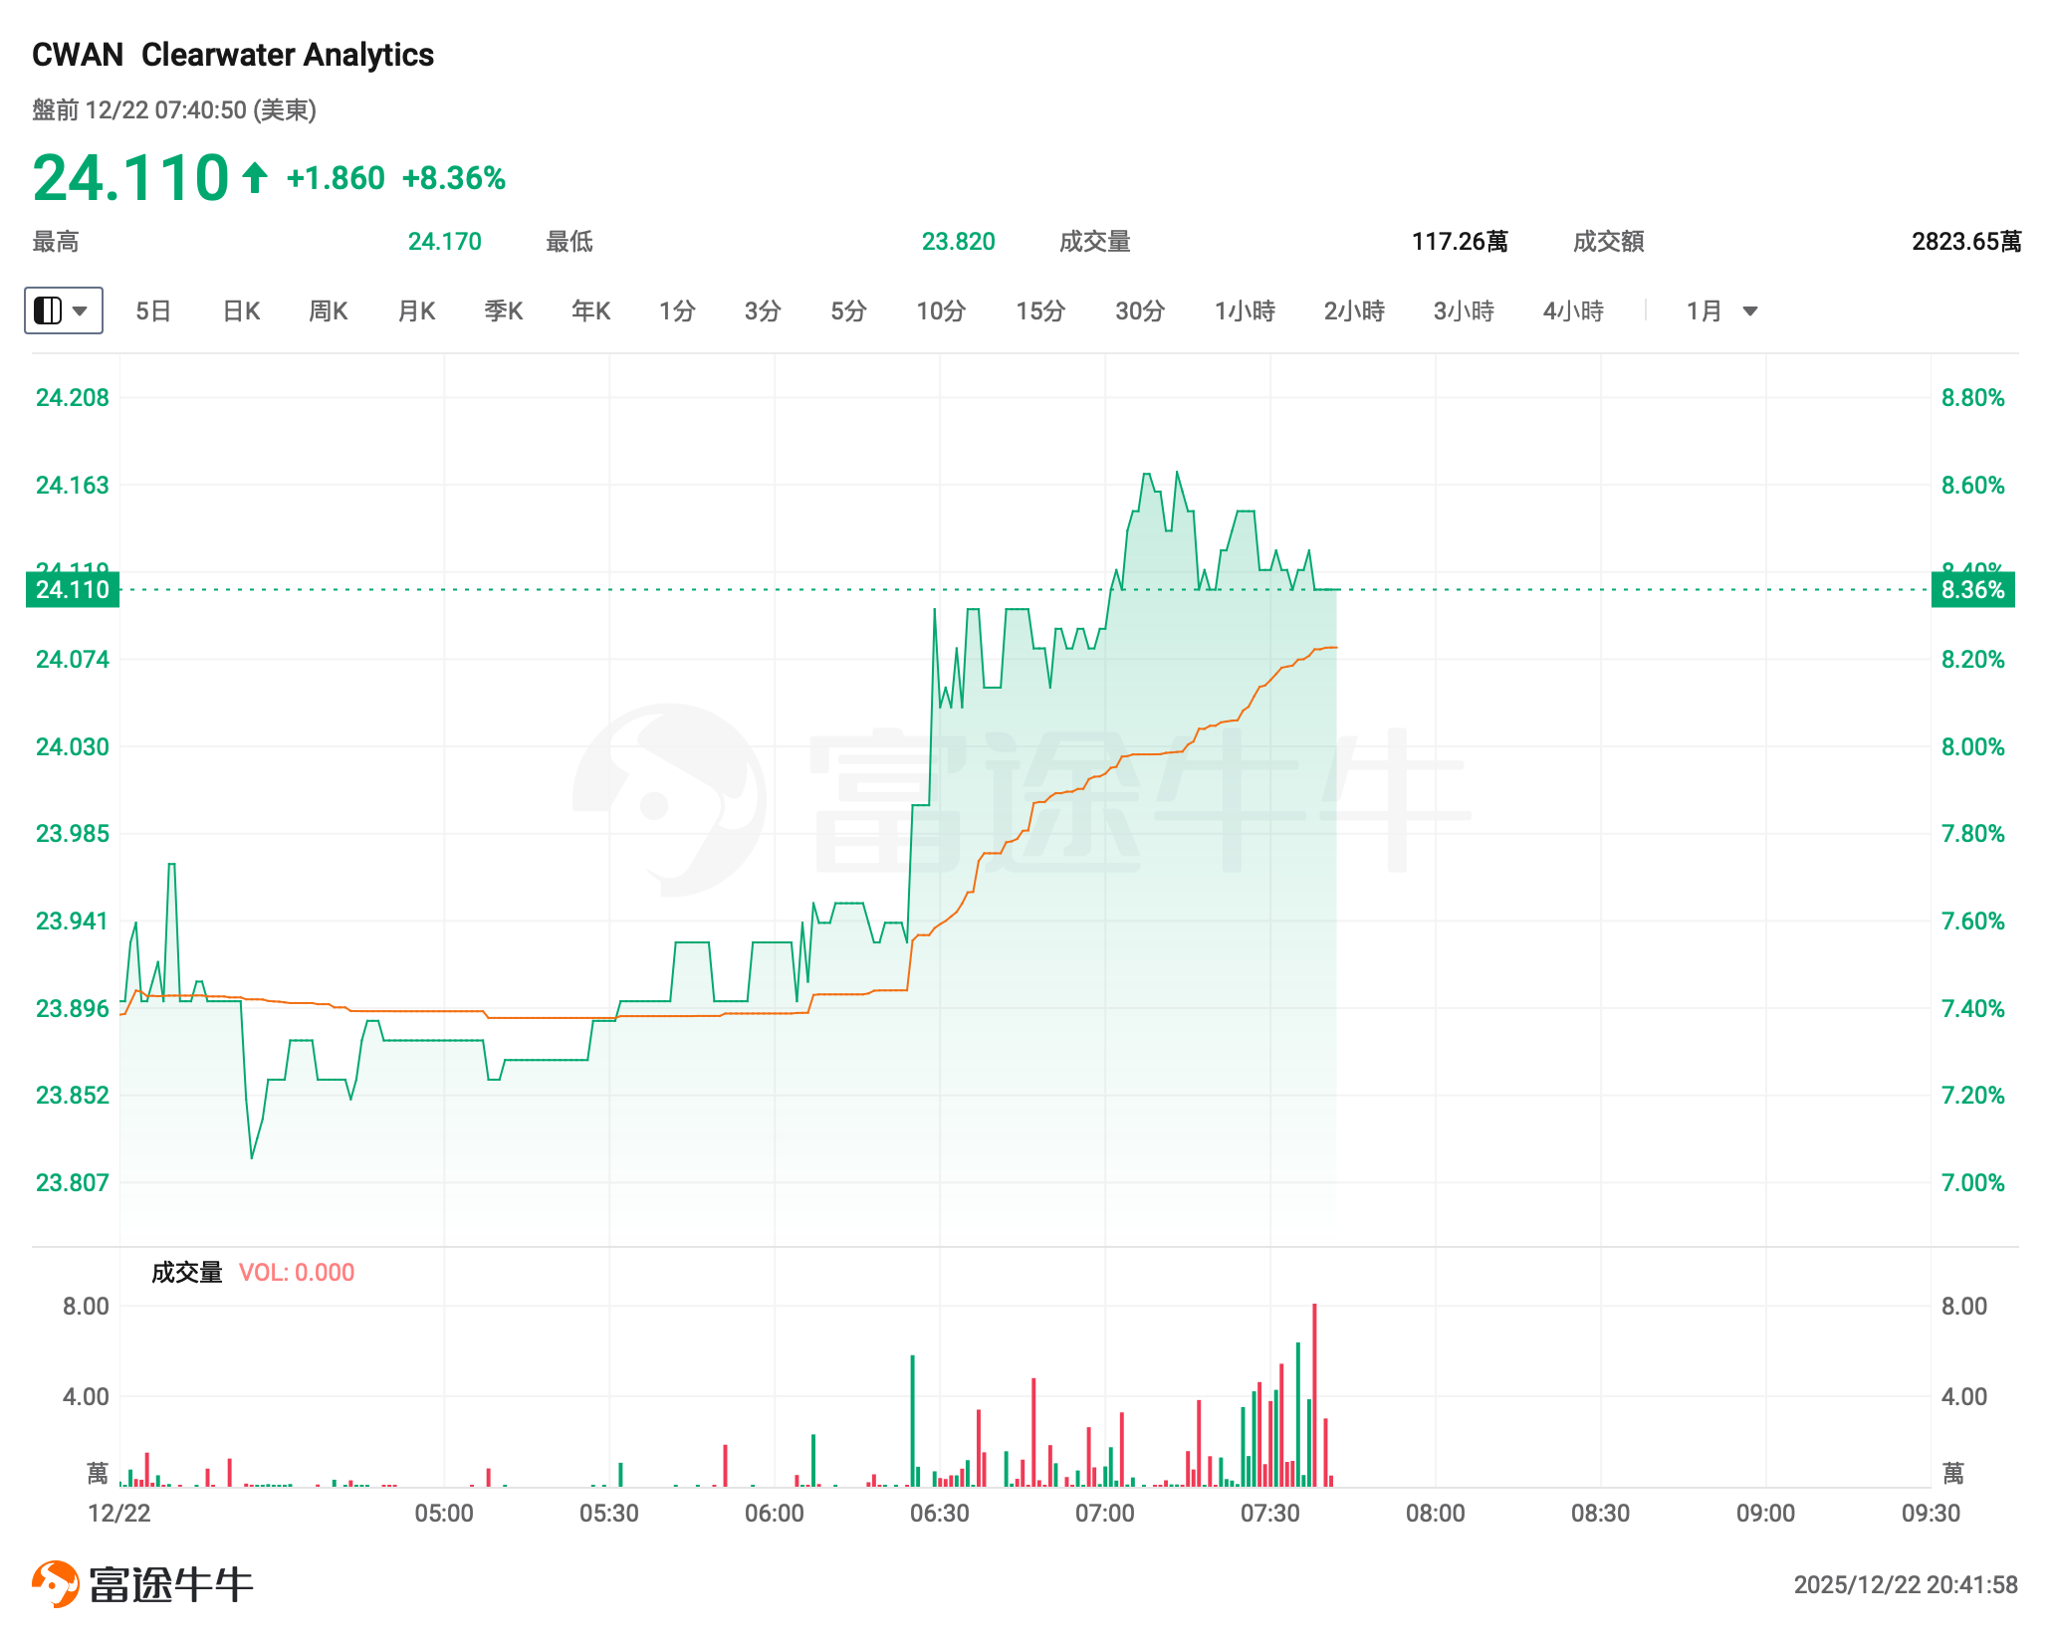2051x1638 pixels.
Task: Switch chart to 月K view
Action: (x=416, y=311)
